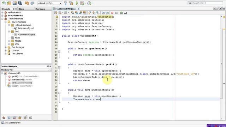Expand the MODEL package node
Viewport: 226px width, 127px height.
[x=9, y=41]
